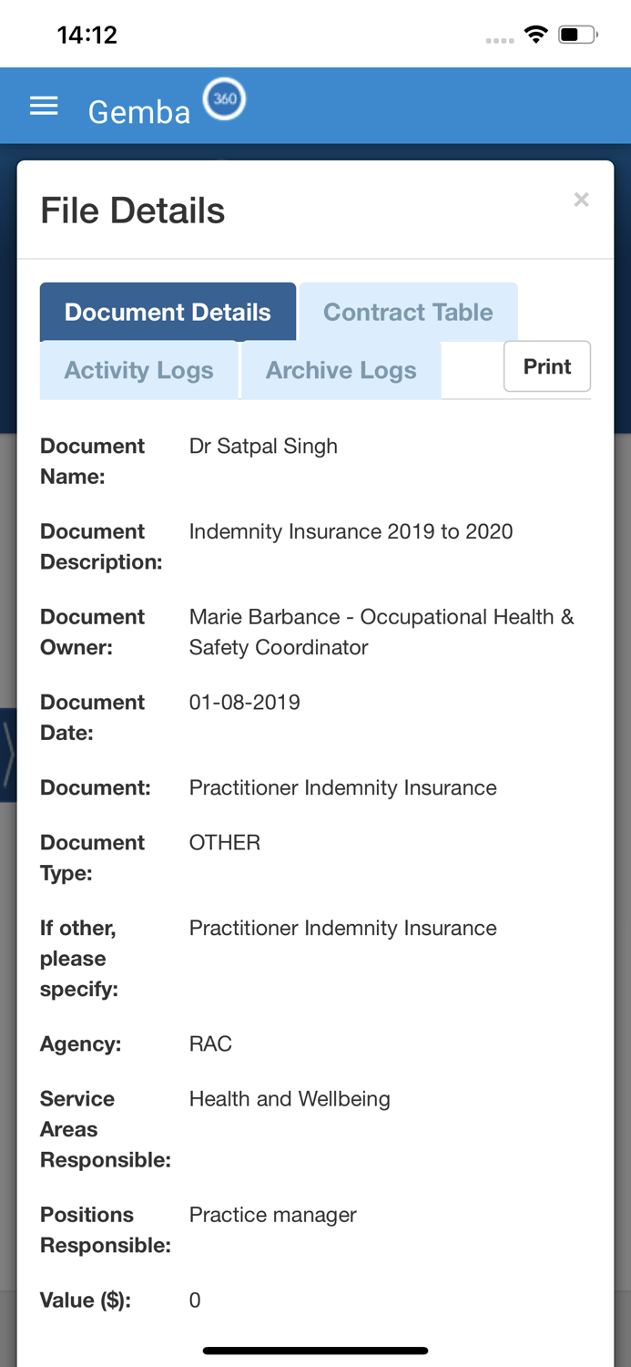Close the File Details dialog
The width and height of the screenshot is (631, 1367).
pos(581,200)
